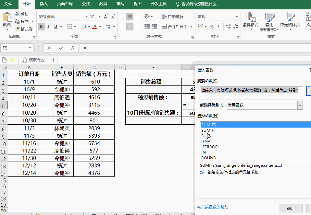The width and height of the screenshot is (311, 215).
Task: Switch to the 公式 ribbon tab
Action: coord(86,4)
